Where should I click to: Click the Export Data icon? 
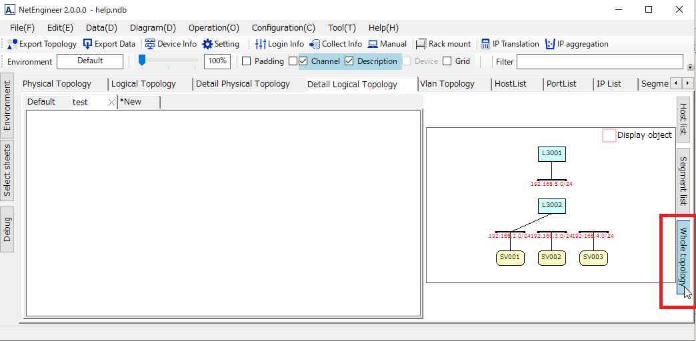point(87,44)
